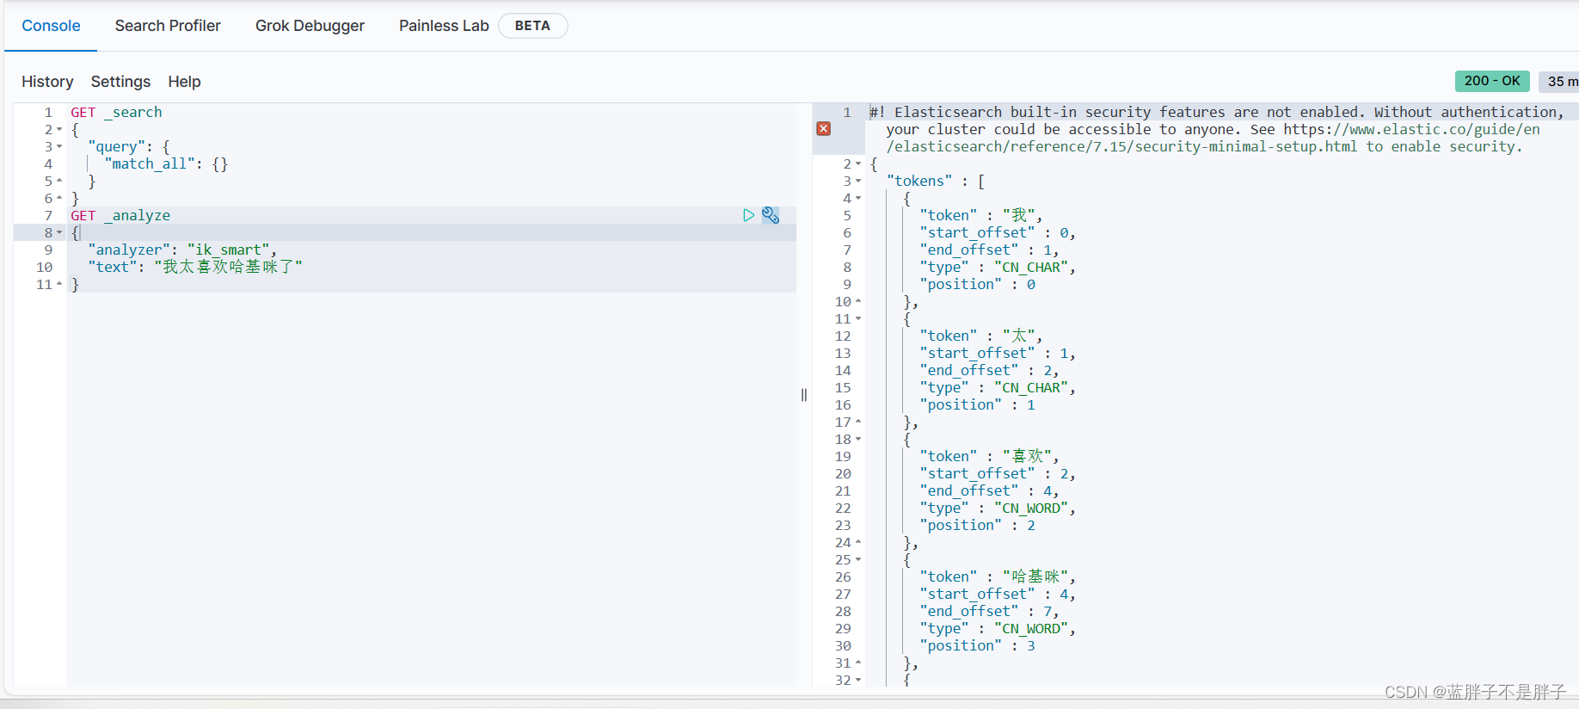Click the token "太" response line
This screenshot has width=1579, height=709.
point(981,336)
